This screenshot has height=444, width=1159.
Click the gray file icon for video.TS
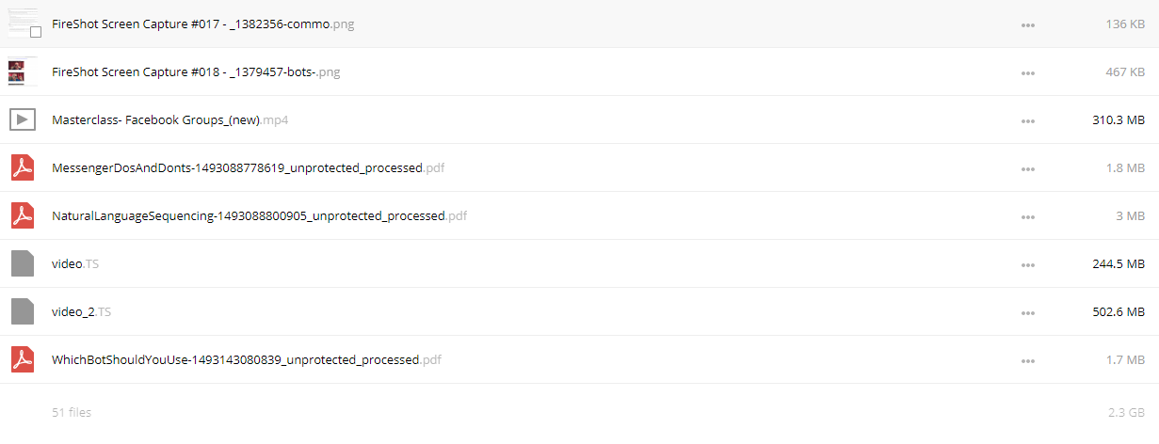(23, 263)
